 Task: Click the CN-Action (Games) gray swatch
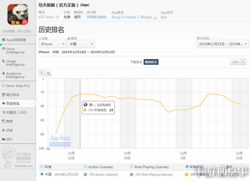pyautogui.click(x=85, y=174)
